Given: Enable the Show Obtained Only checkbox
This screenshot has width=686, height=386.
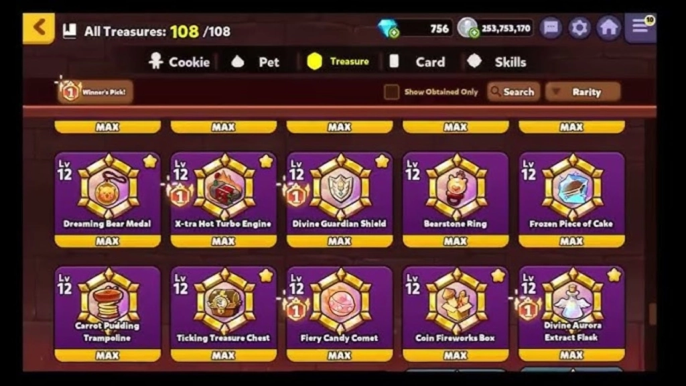Looking at the screenshot, I should point(391,92).
